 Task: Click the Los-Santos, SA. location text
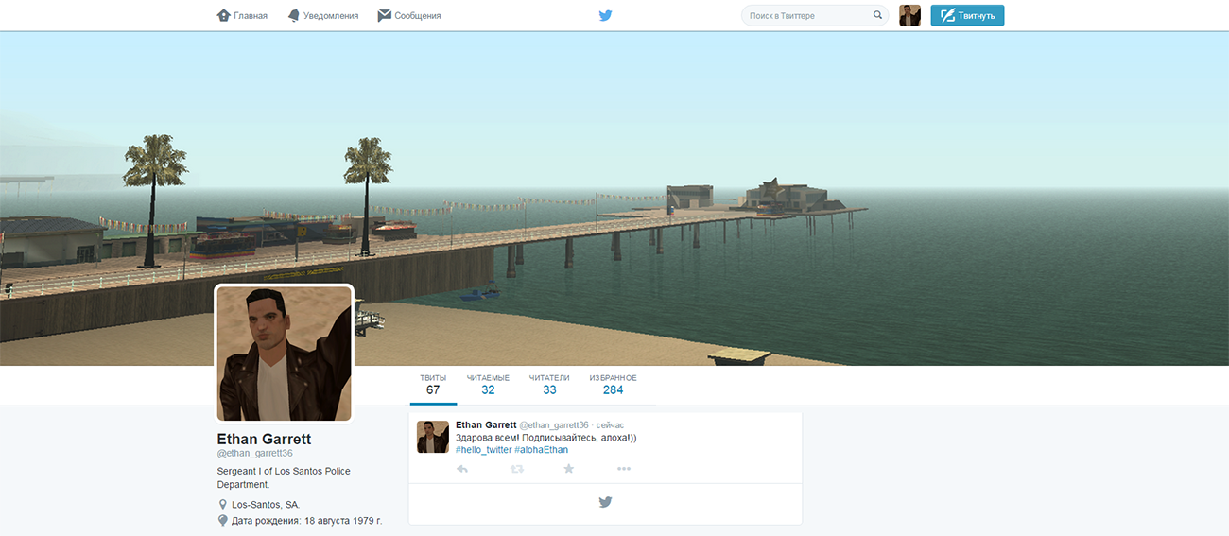[266, 505]
